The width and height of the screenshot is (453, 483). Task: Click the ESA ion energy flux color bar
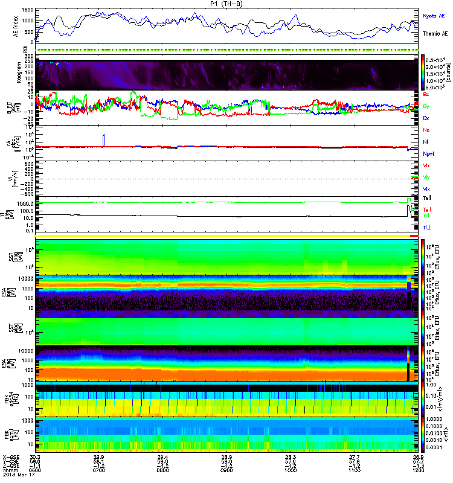[x=422, y=293]
